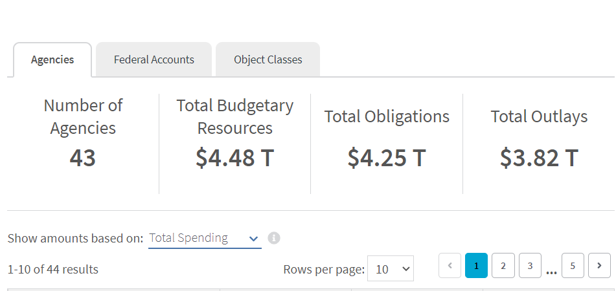Open the Rows per page selector
The height and width of the screenshot is (291, 616).
click(391, 268)
